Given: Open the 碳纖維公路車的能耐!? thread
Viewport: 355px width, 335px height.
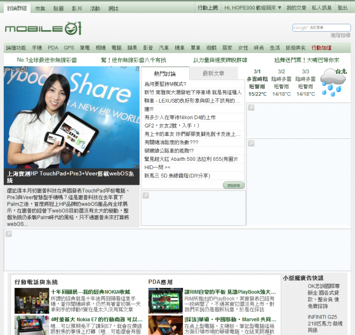Looking at the screenshot, I should click(169, 151).
